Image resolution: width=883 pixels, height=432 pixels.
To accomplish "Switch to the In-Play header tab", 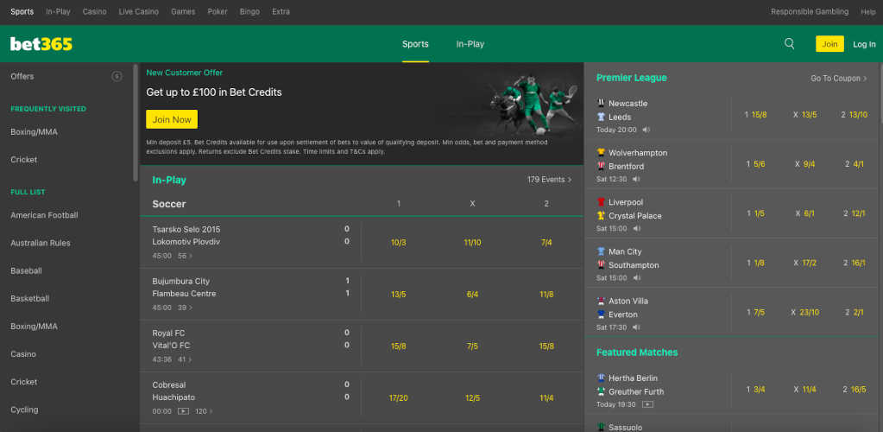I will pyautogui.click(x=470, y=44).
